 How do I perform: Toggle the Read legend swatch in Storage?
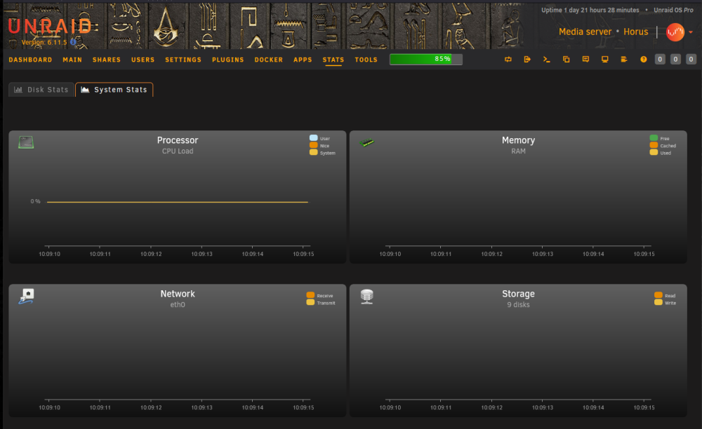[658, 295]
